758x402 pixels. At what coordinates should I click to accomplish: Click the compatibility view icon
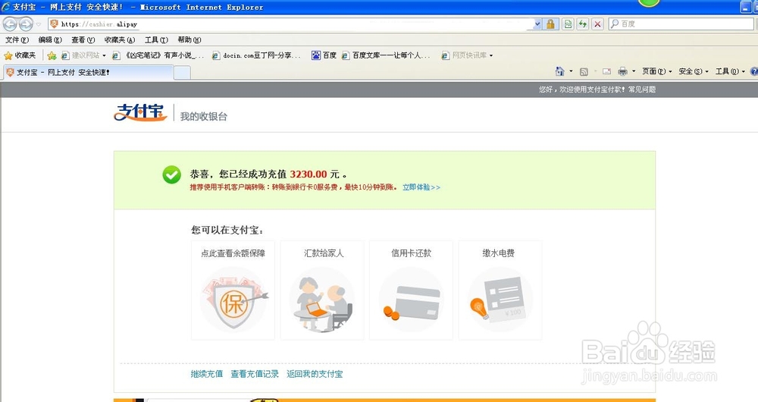(x=568, y=24)
